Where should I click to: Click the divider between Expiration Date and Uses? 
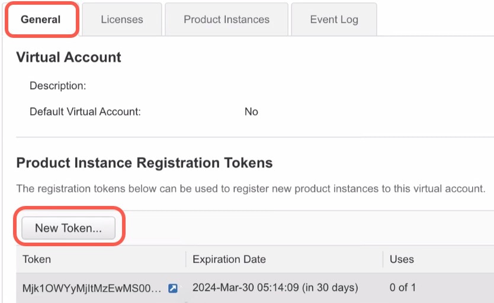point(383,259)
